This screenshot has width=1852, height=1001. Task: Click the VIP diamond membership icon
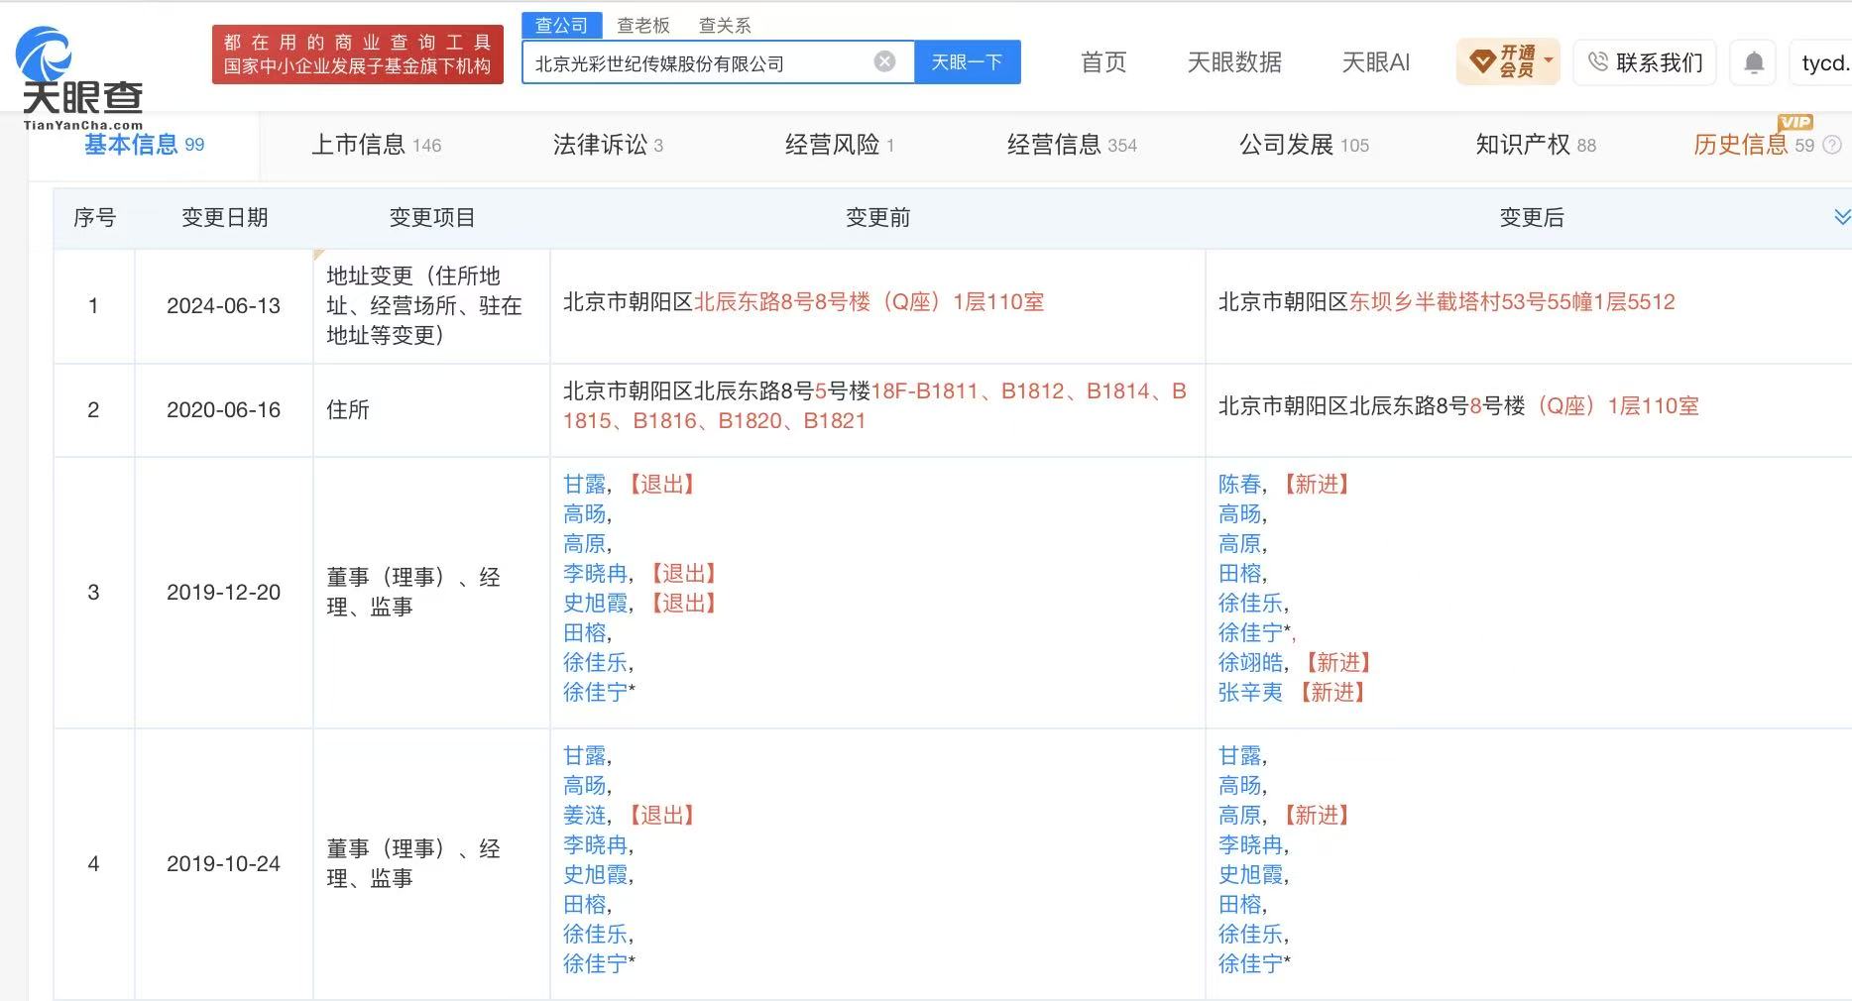pyautogui.click(x=1481, y=62)
